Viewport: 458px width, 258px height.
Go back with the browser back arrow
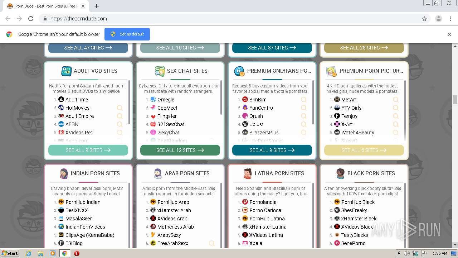click(x=8, y=19)
